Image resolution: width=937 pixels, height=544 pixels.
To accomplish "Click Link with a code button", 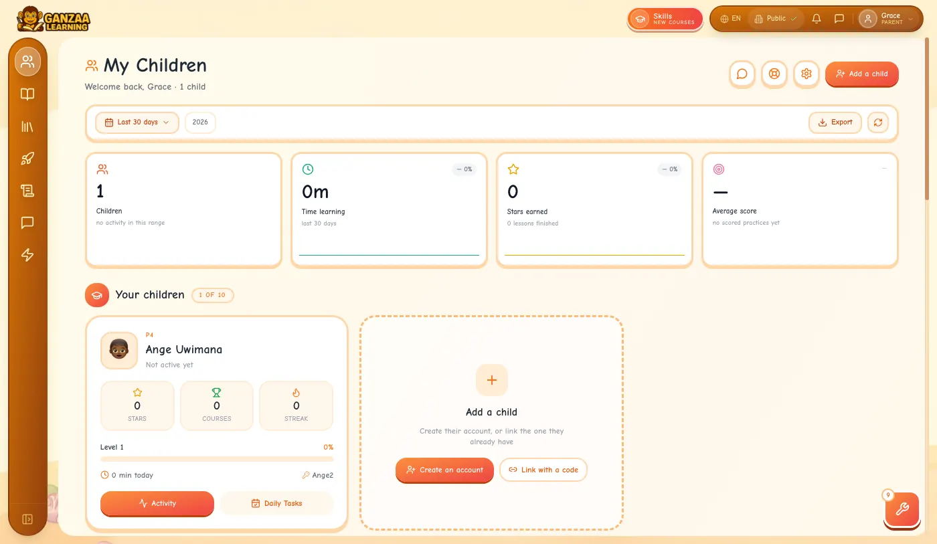I will pyautogui.click(x=543, y=470).
